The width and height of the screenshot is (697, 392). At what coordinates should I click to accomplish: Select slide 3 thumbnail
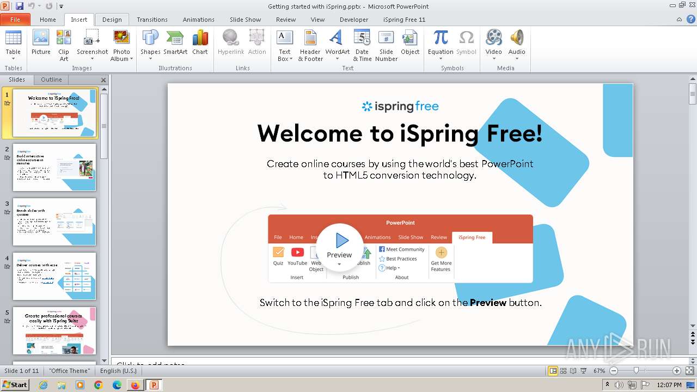click(54, 222)
